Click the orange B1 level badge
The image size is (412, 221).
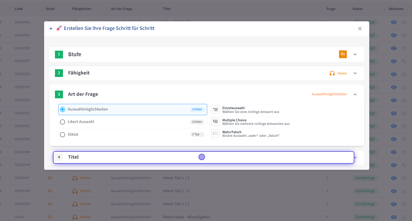[x=343, y=54]
